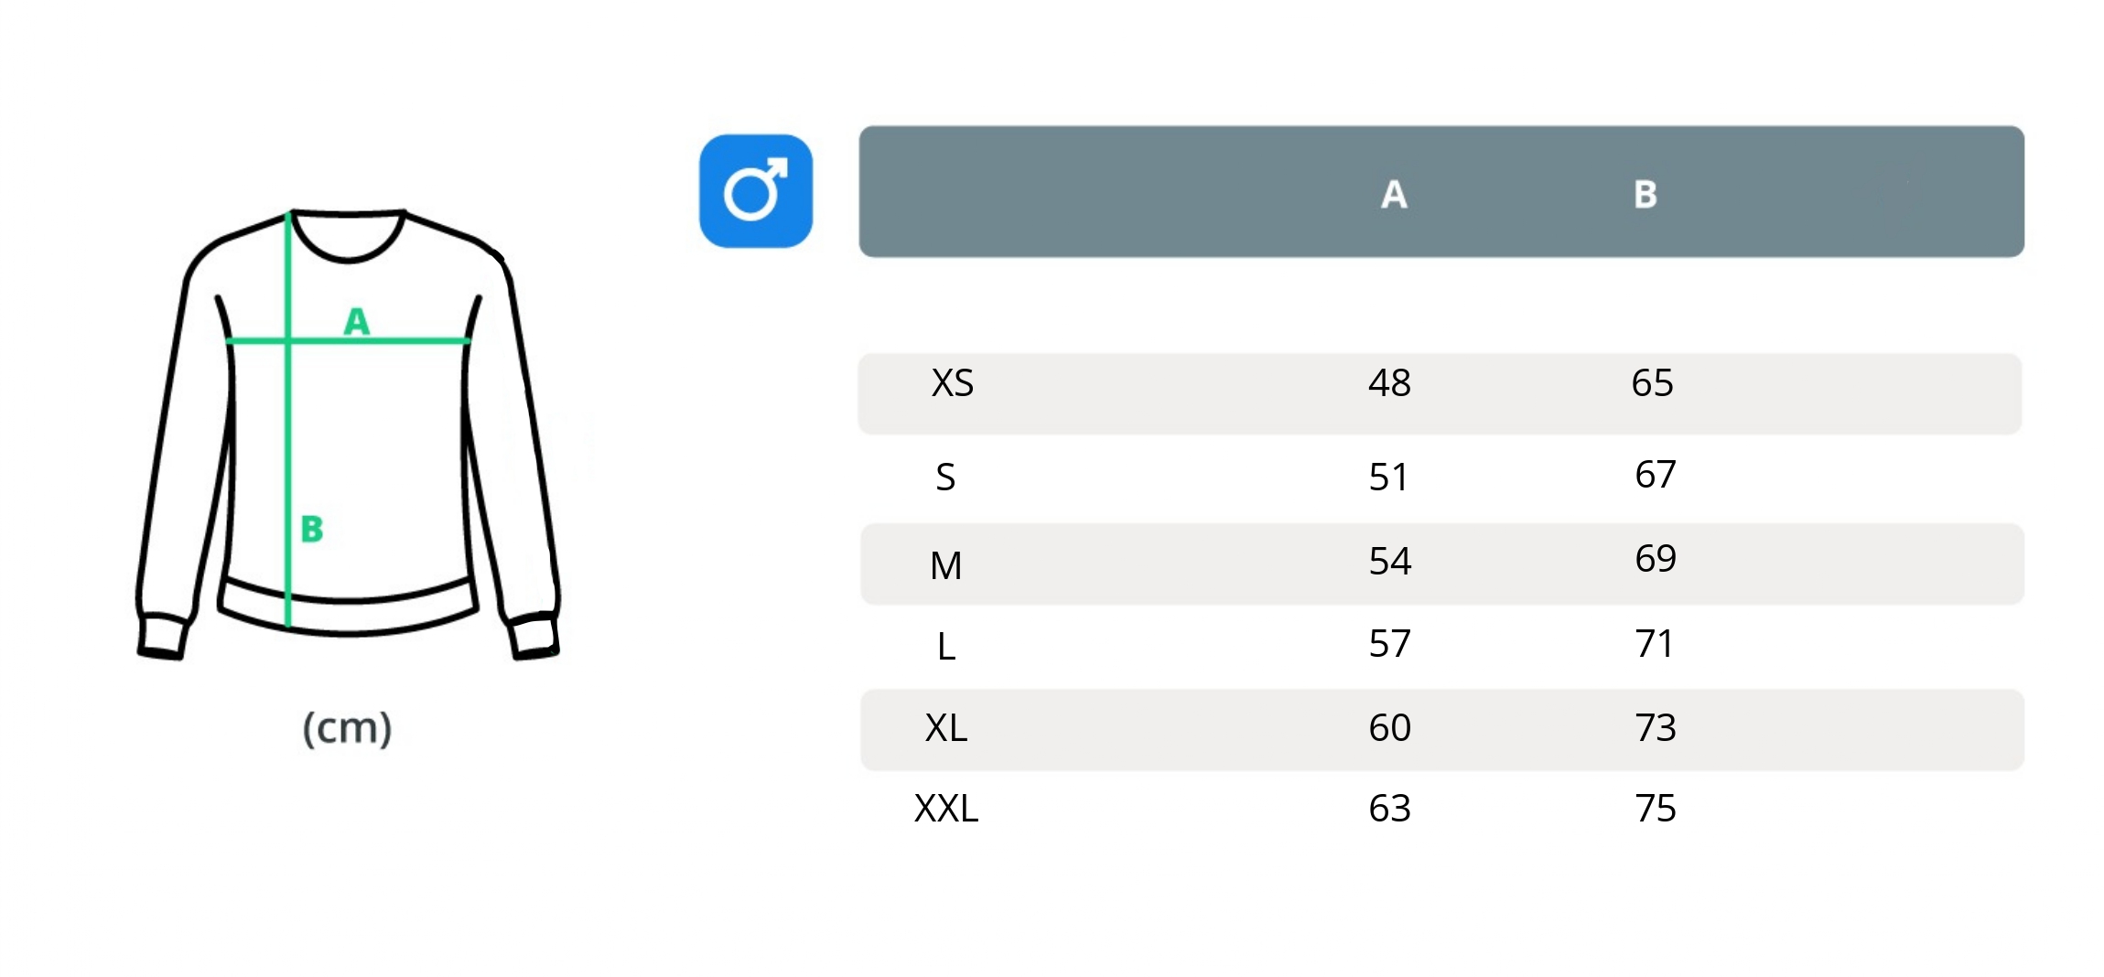The height and width of the screenshot is (977, 2104).
Task: Click the XXL size row label
Action: (946, 809)
